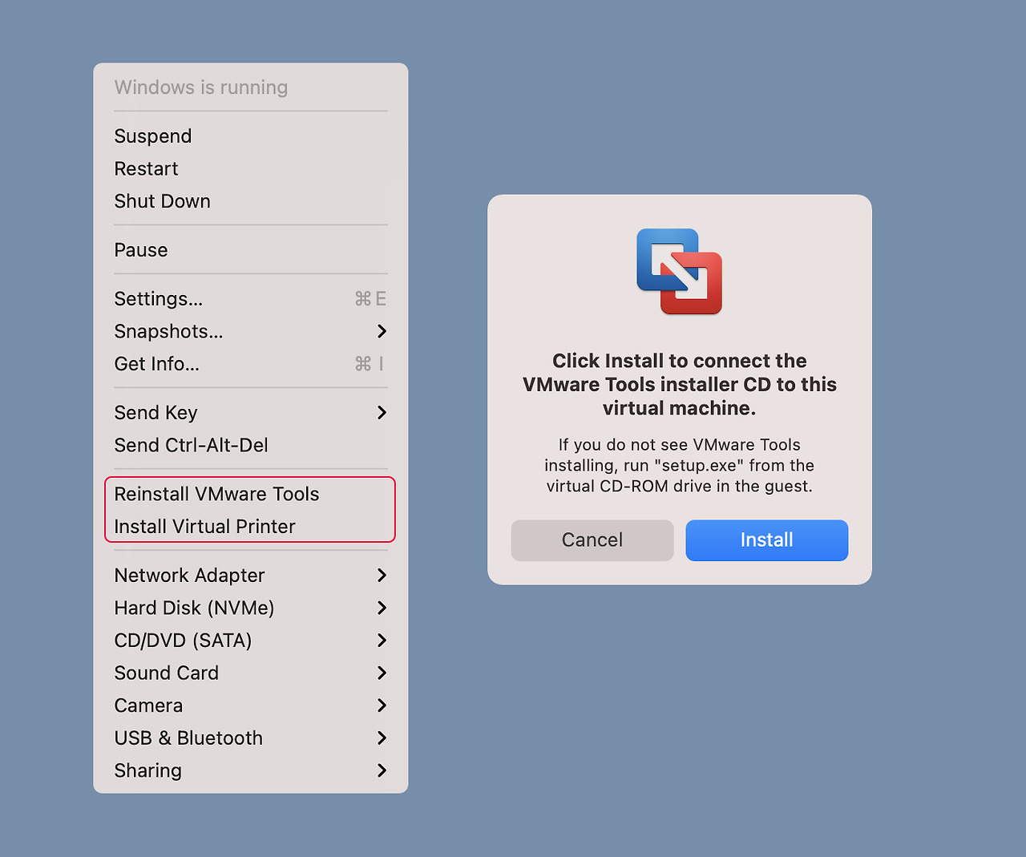Screen dimensions: 1026x857
Task: Select Reinstall VMware Tools
Action: click(216, 494)
